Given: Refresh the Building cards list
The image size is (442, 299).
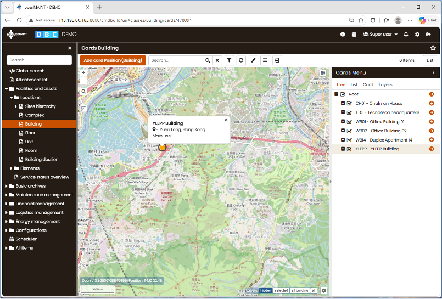Looking at the screenshot, I should click(241, 60).
